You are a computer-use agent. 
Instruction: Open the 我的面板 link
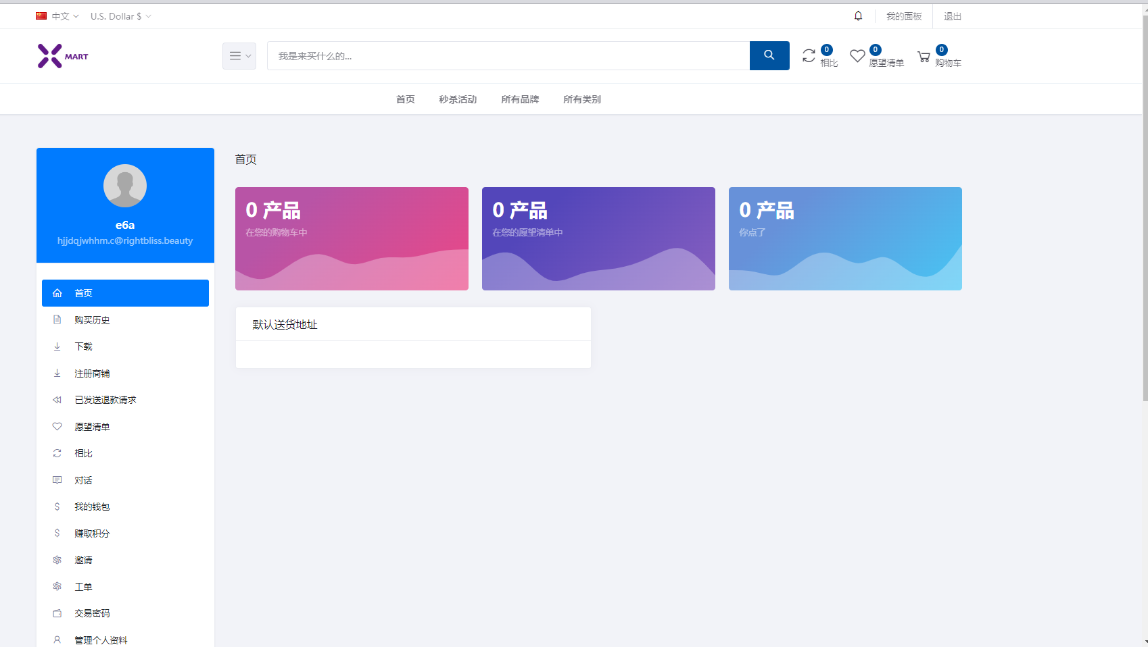pyautogui.click(x=904, y=16)
